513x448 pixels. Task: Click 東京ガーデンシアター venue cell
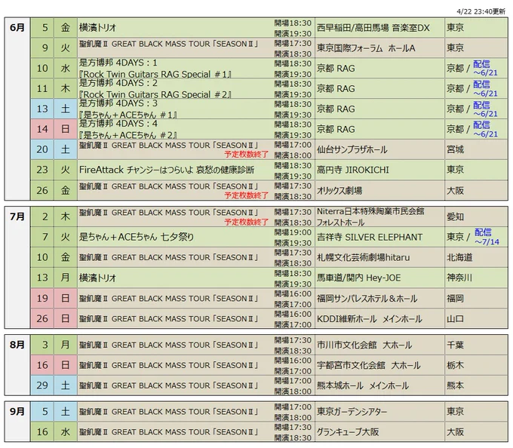tap(379, 411)
